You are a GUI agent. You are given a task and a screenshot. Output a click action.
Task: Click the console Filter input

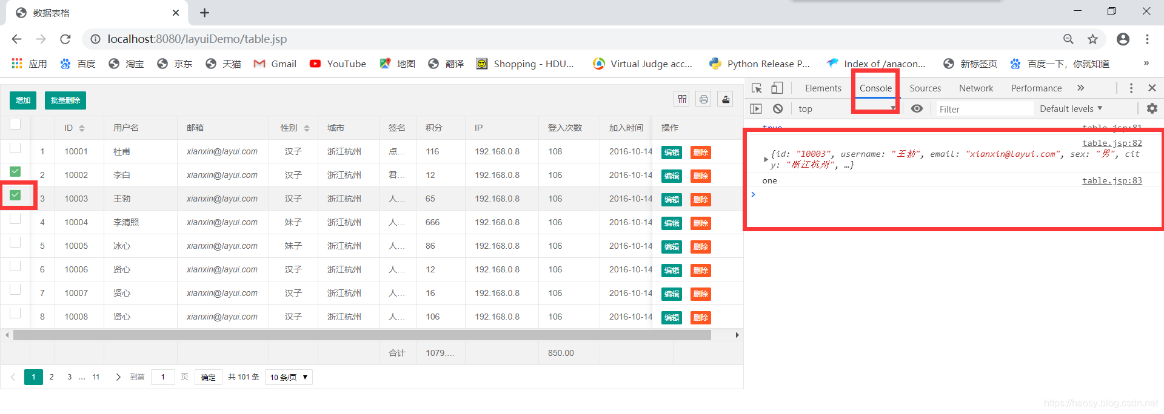pos(985,109)
